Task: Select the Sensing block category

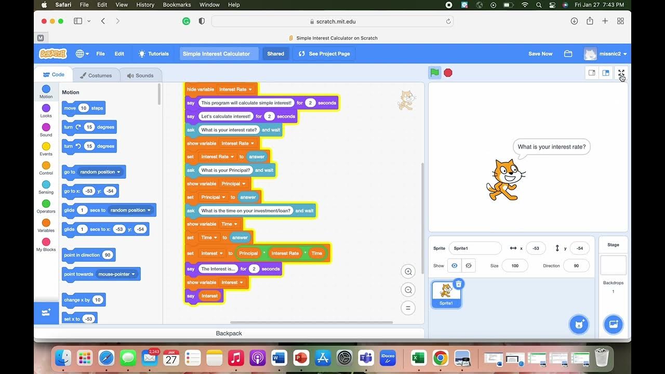Action: (46, 188)
